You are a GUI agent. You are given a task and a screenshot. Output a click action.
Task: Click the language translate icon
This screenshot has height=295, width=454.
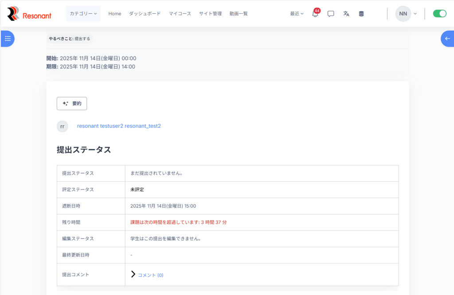click(346, 14)
